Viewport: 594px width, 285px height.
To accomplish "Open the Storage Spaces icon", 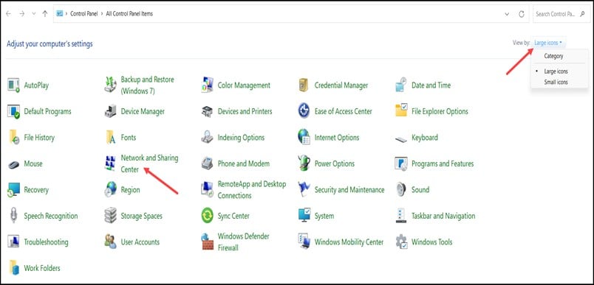I will [110, 216].
